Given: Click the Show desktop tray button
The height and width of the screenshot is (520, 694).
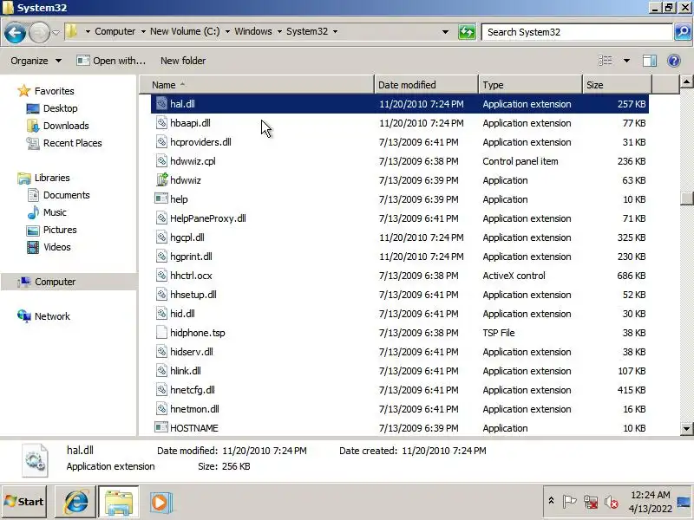Looking at the screenshot, I should pyautogui.click(x=684, y=502).
